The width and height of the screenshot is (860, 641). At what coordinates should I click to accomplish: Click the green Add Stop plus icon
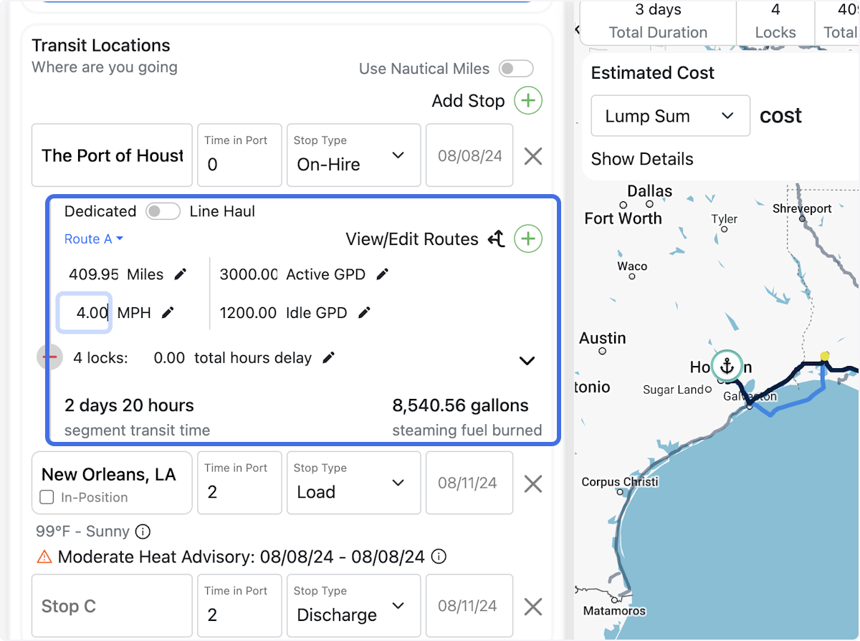pyautogui.click(x=528, y=101)
